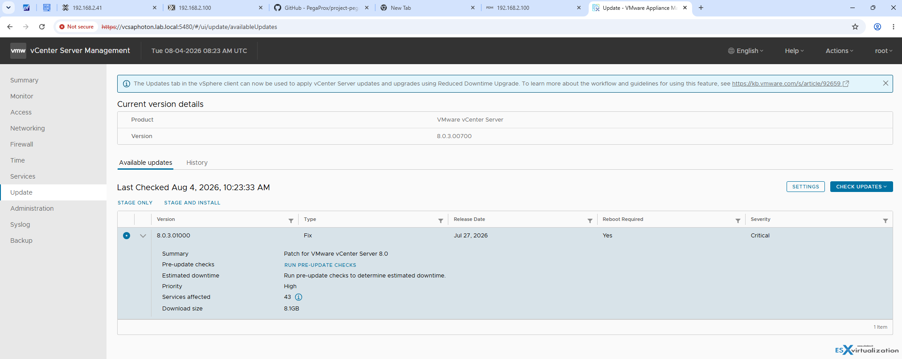Viewport: 902px width, 359px height.
Task: Open the external link icon after KB article URL
Action: pos(846,84)
